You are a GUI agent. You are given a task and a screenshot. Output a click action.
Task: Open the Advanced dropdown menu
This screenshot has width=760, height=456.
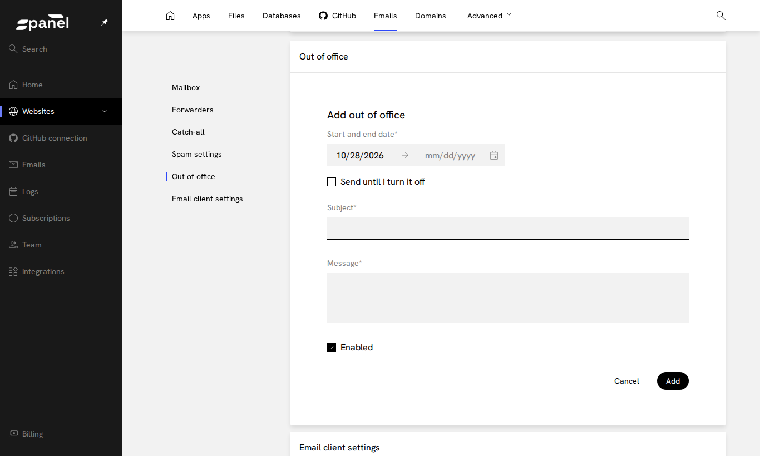point(490,16)
